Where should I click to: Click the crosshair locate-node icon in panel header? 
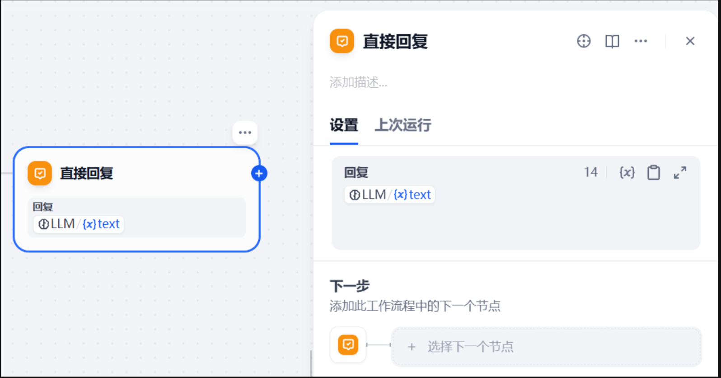click(584, 41)
